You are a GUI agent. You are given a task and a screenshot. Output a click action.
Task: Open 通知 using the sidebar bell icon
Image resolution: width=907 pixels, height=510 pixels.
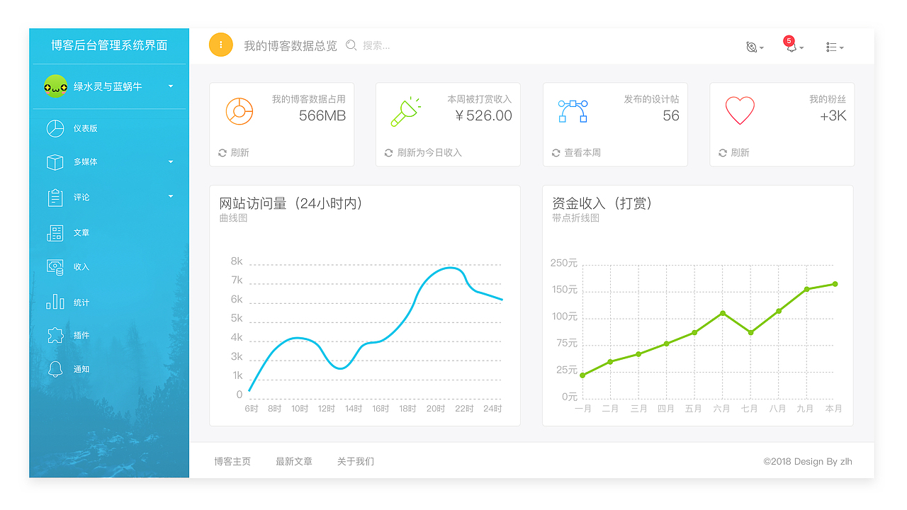point(55,369)
